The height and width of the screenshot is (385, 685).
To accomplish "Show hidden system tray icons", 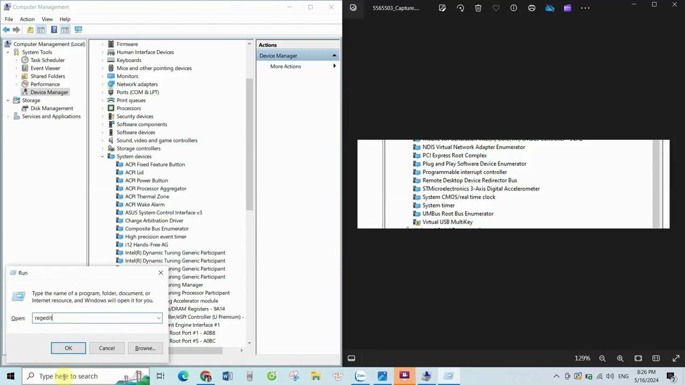I will click(x=557, y=376).
